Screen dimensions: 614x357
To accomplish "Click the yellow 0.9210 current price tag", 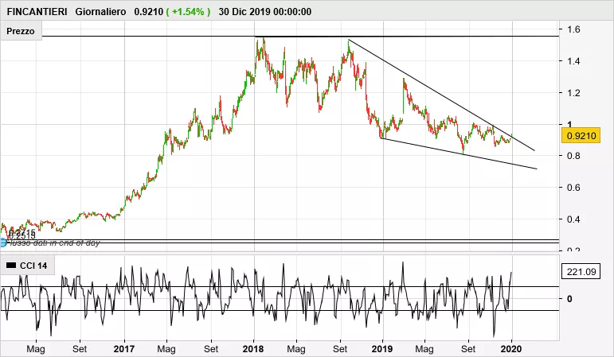I will (581, 136).
